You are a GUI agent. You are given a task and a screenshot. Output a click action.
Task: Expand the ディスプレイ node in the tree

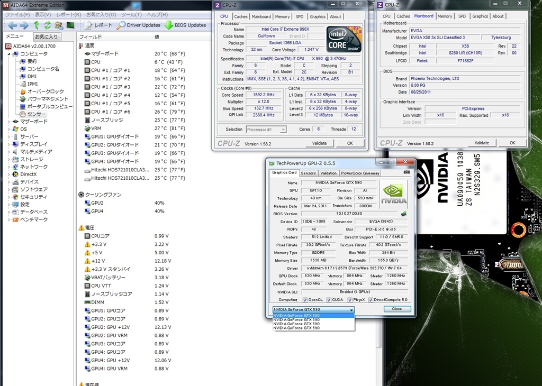point(9,144)
